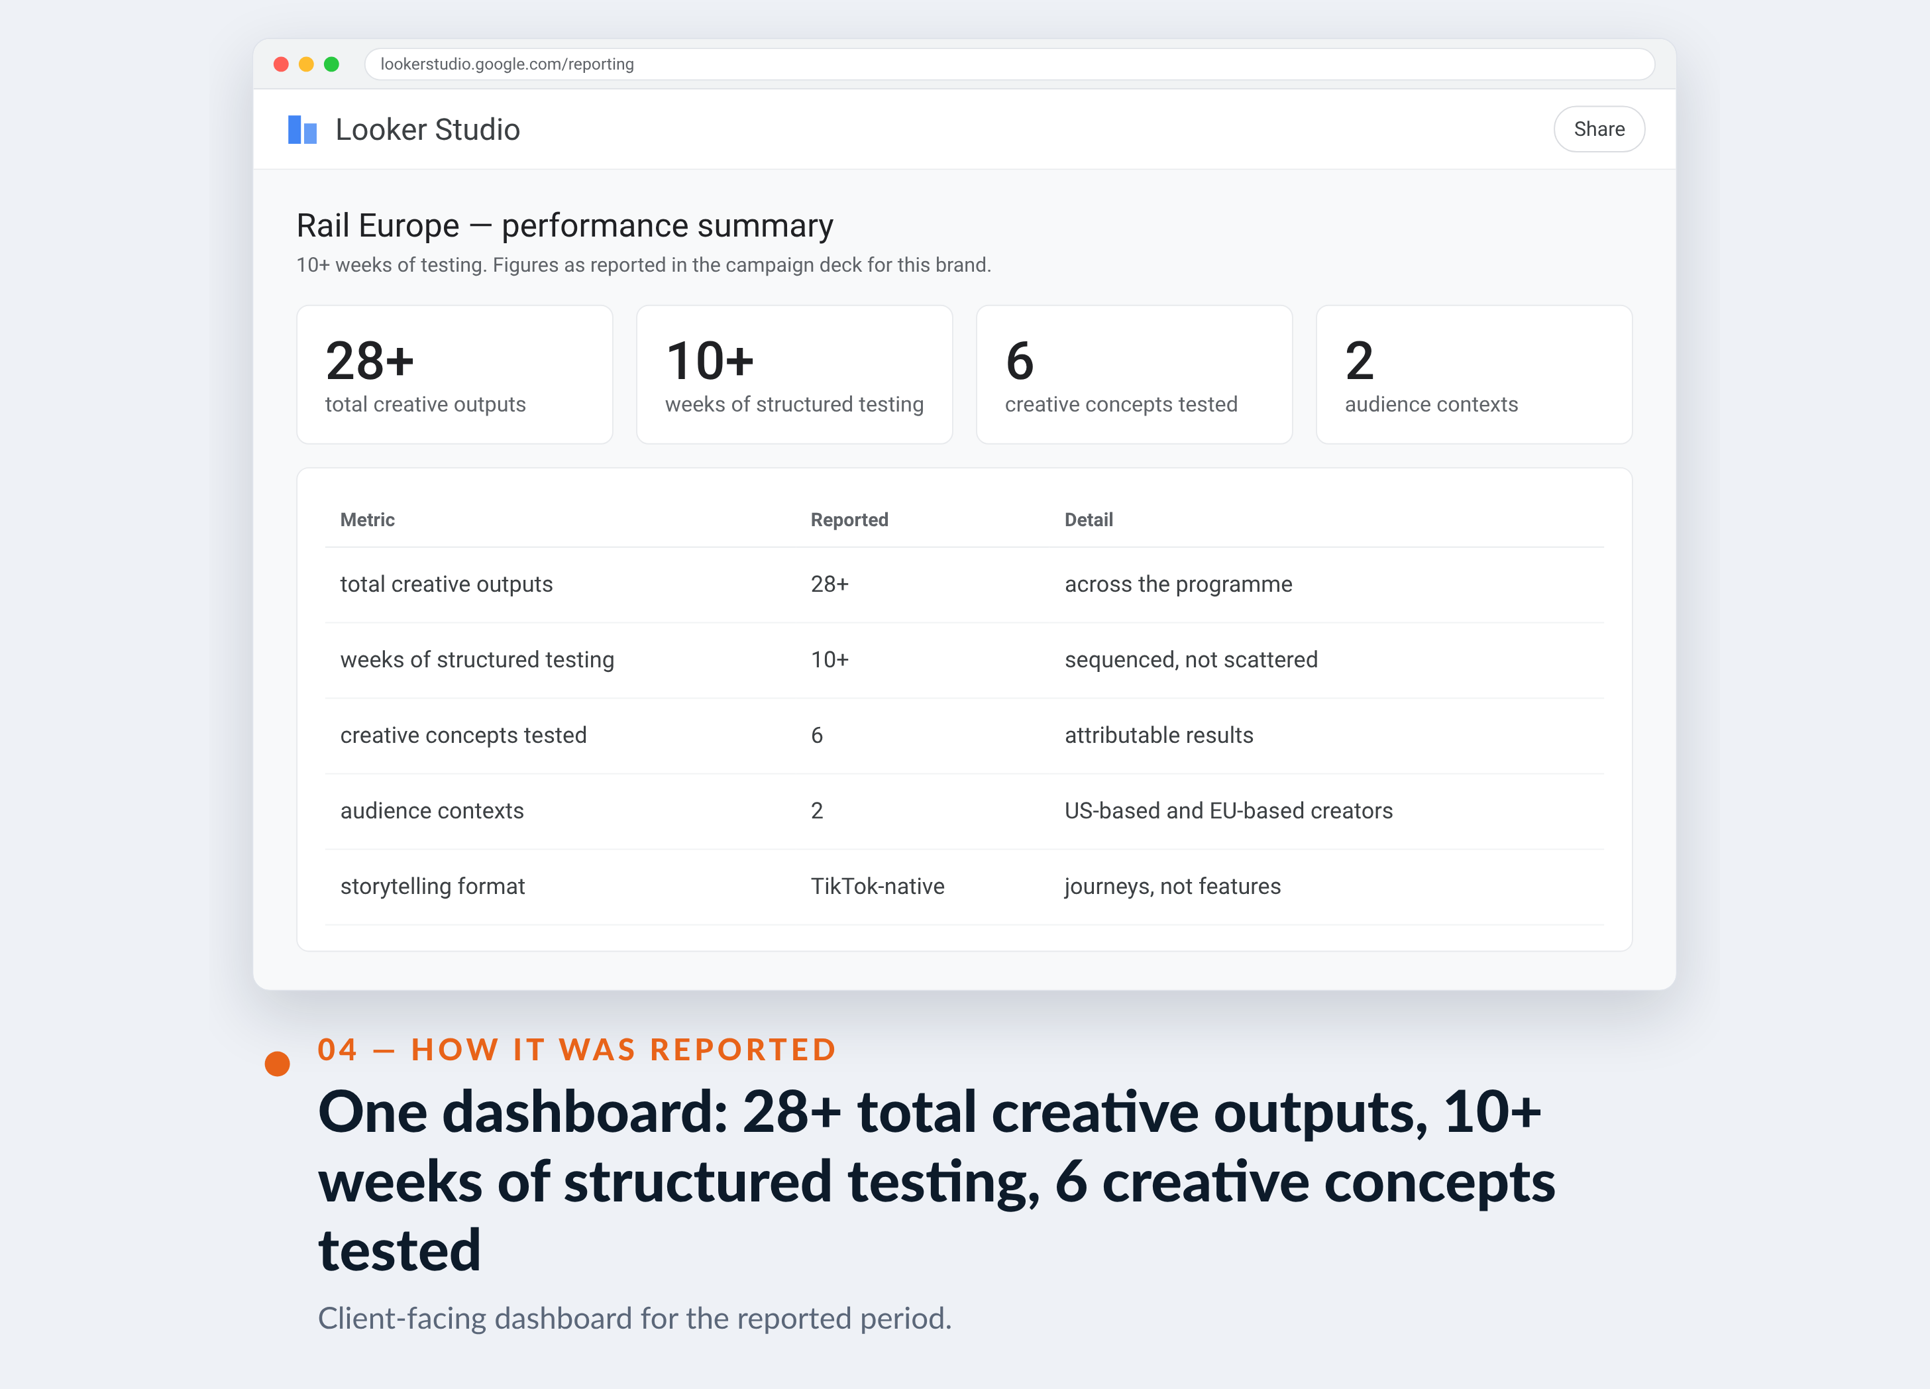This screenshot has height=1389, width=1930.
Task: Click the "TikTok-native" cell
Action: 877,887
